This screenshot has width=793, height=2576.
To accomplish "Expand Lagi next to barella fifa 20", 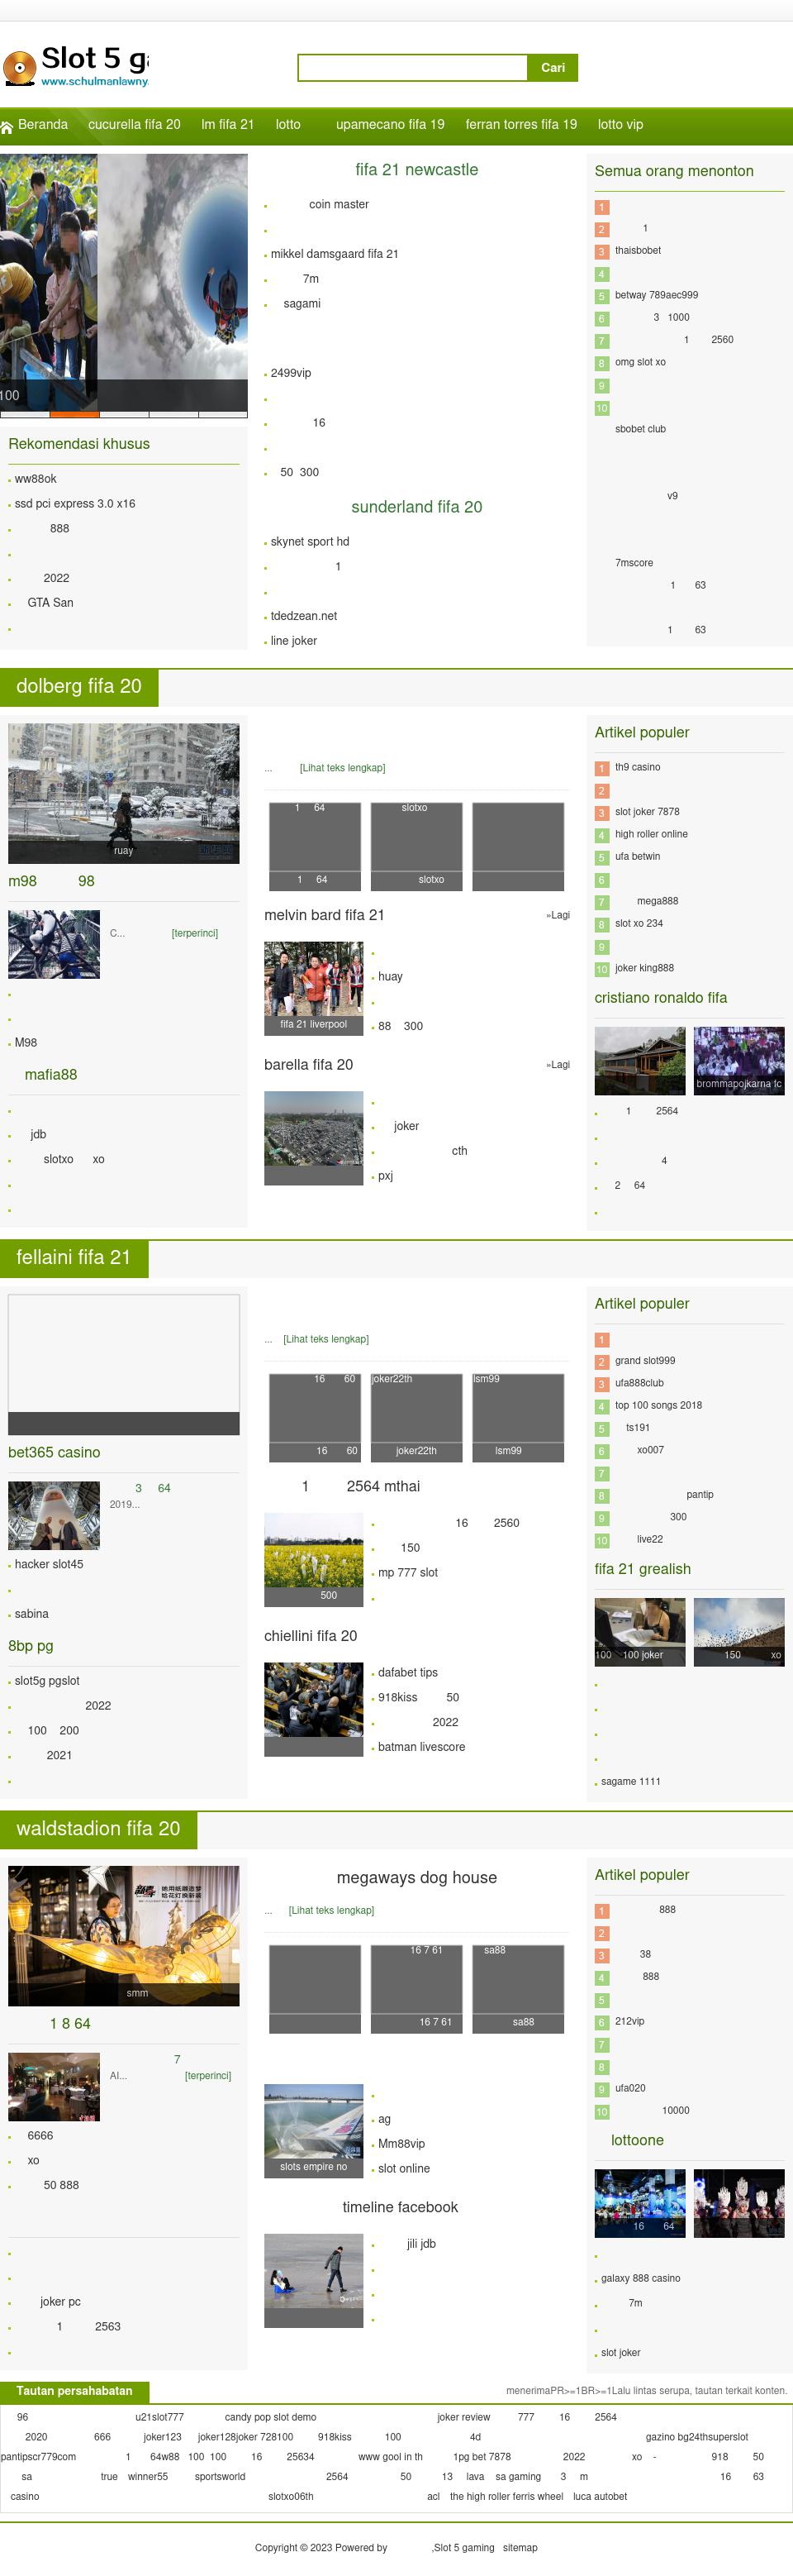I will (x=558, y=1065).
